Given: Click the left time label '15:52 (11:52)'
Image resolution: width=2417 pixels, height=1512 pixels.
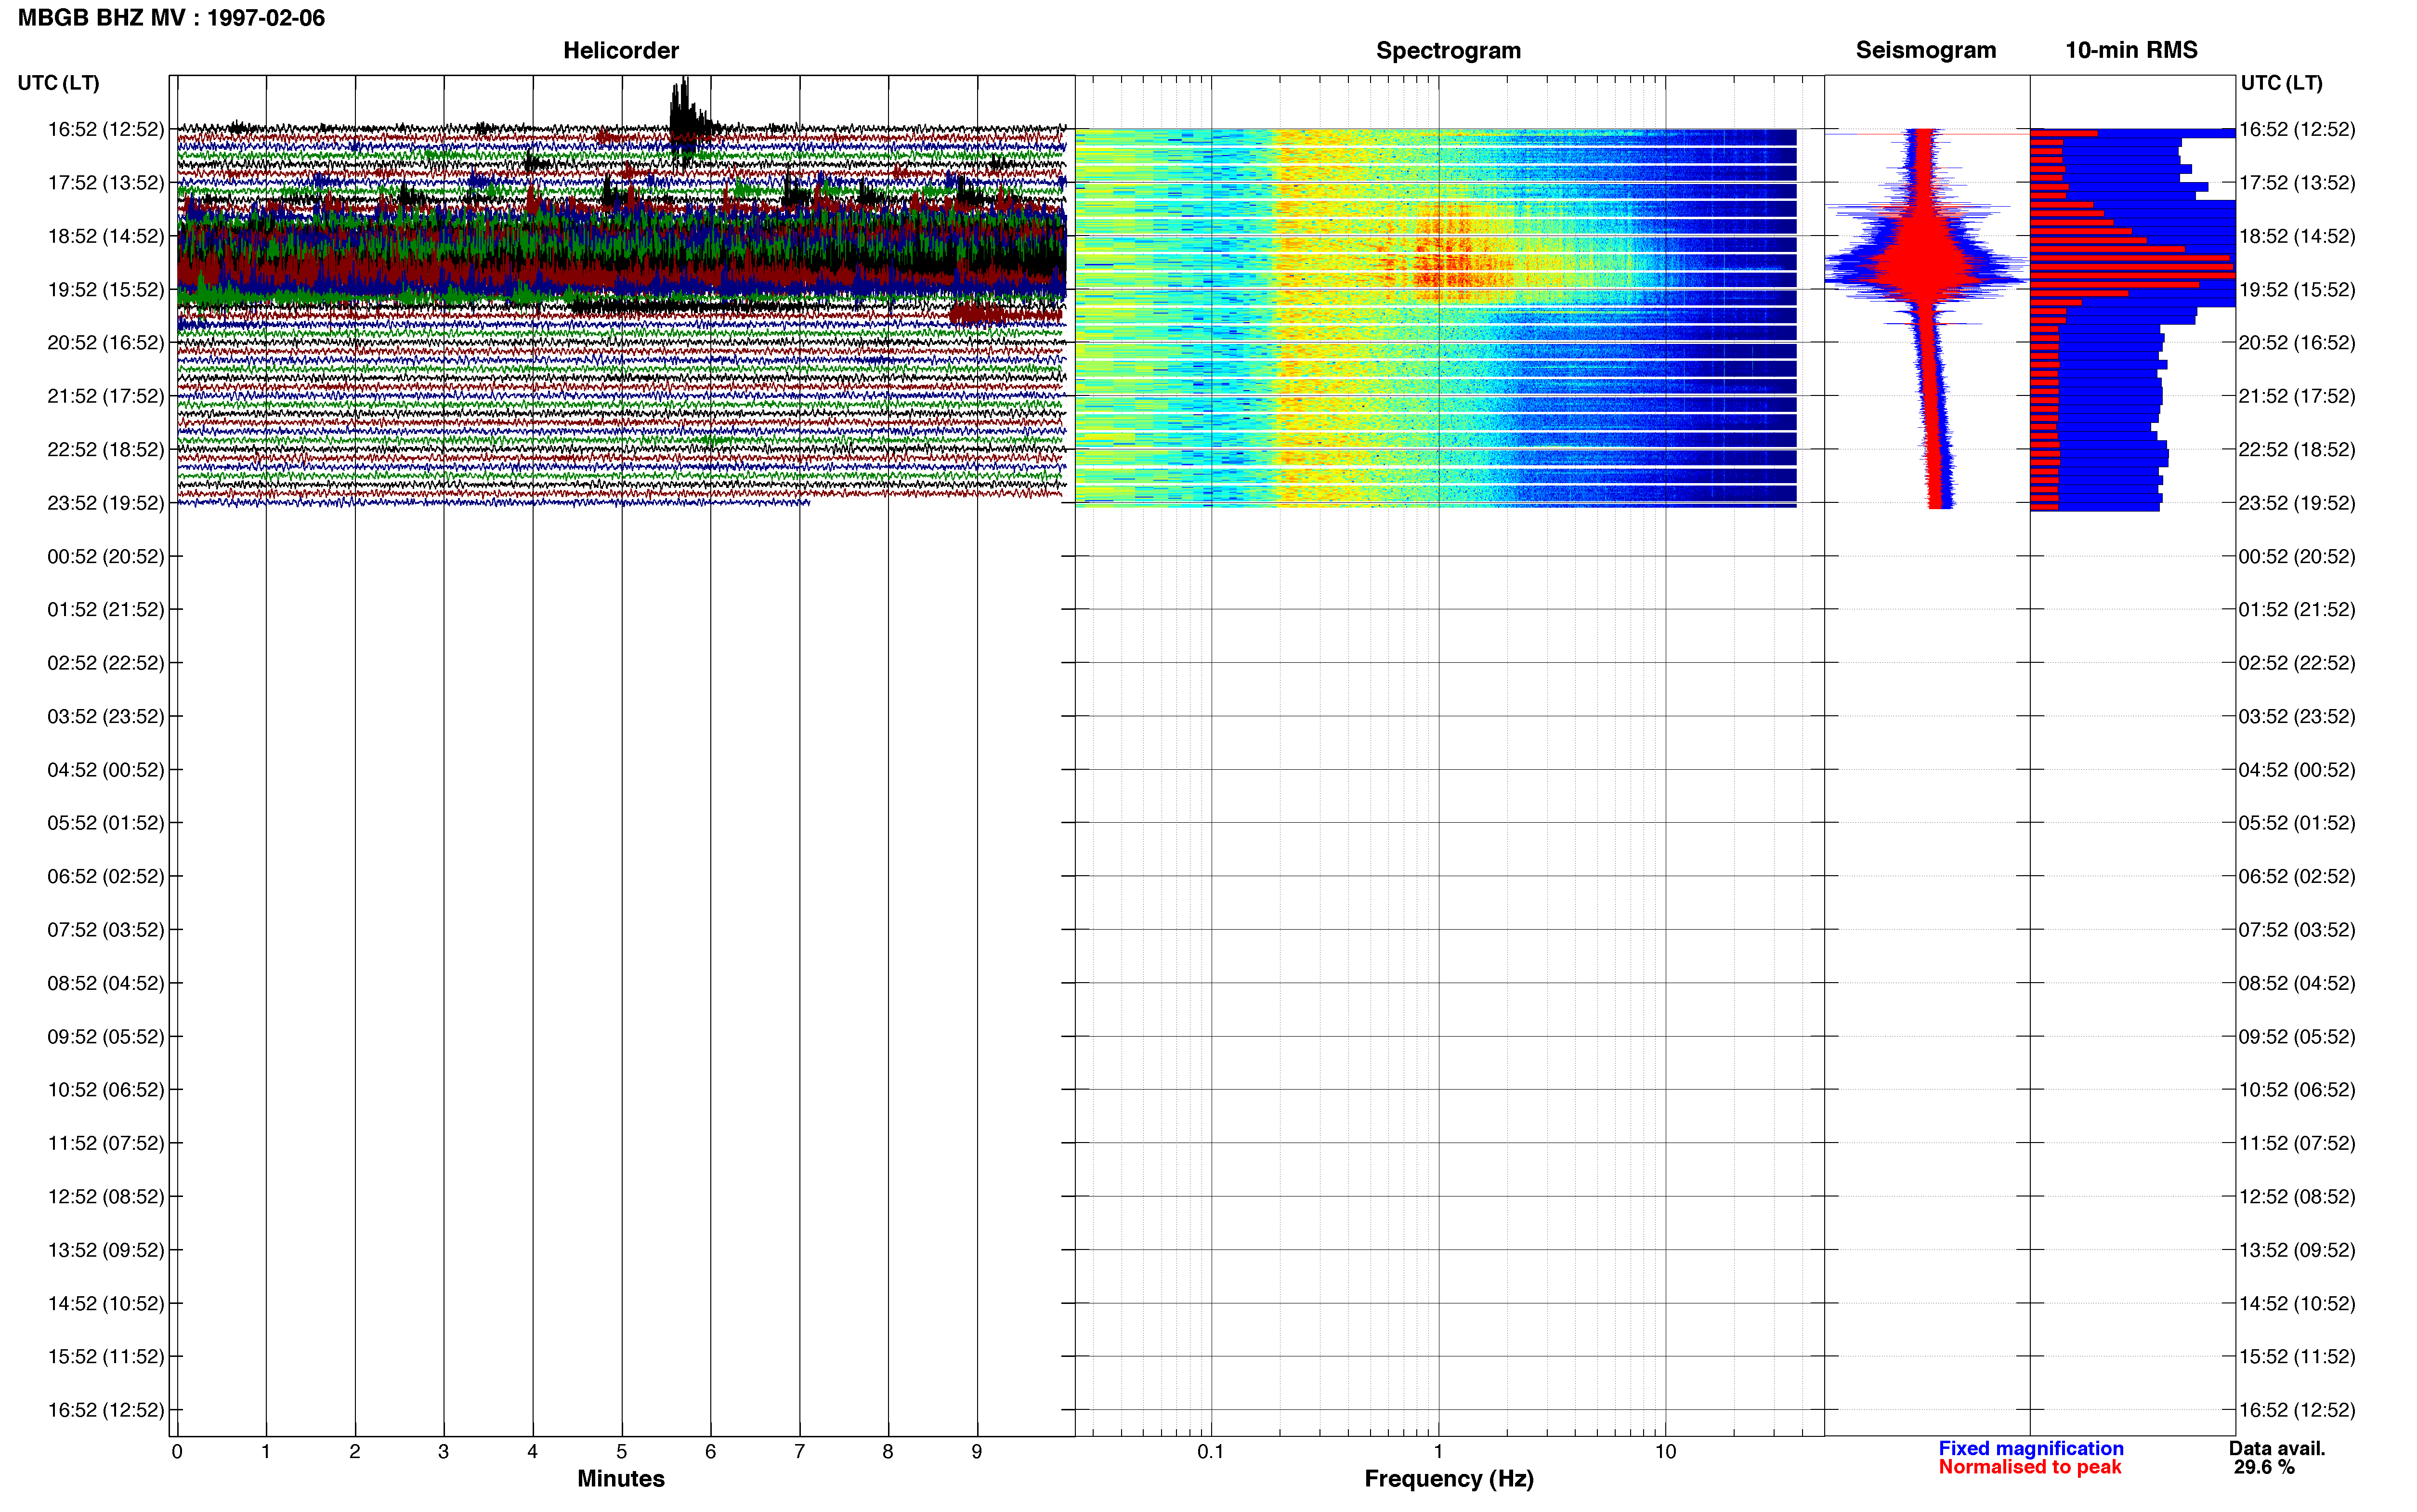Looking at the screenshot, I should pyautogui.click(x=105, y=1356).
